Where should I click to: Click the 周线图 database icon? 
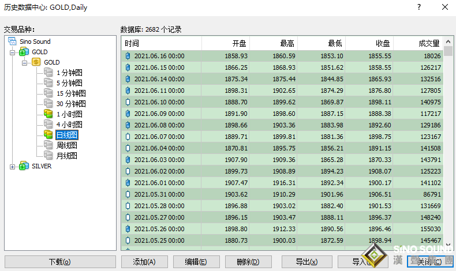(x=48, y=145)
